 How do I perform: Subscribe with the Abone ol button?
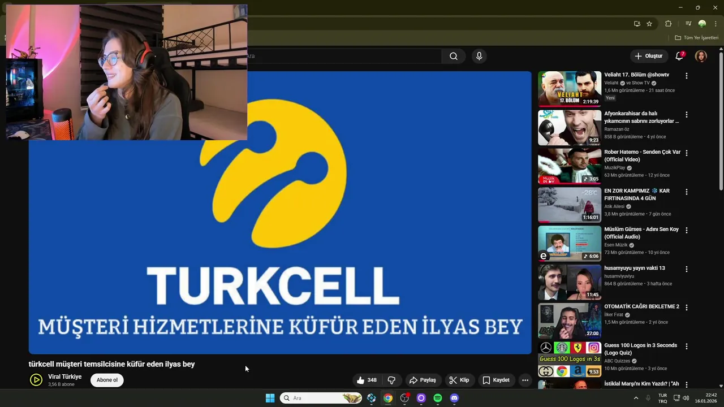107,380
